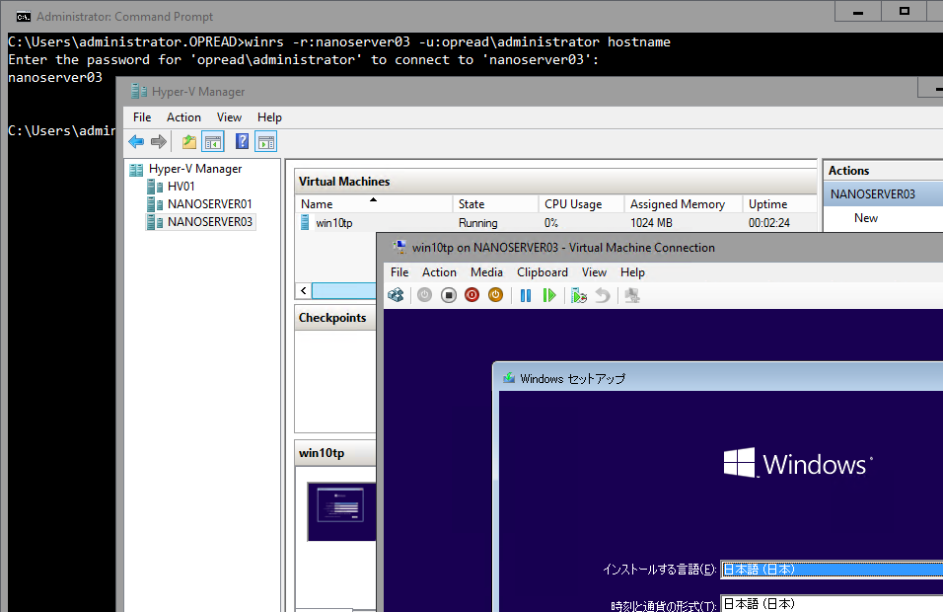Click the Up One Level folder icon
943x612 pixels.
tap(188, 142)
